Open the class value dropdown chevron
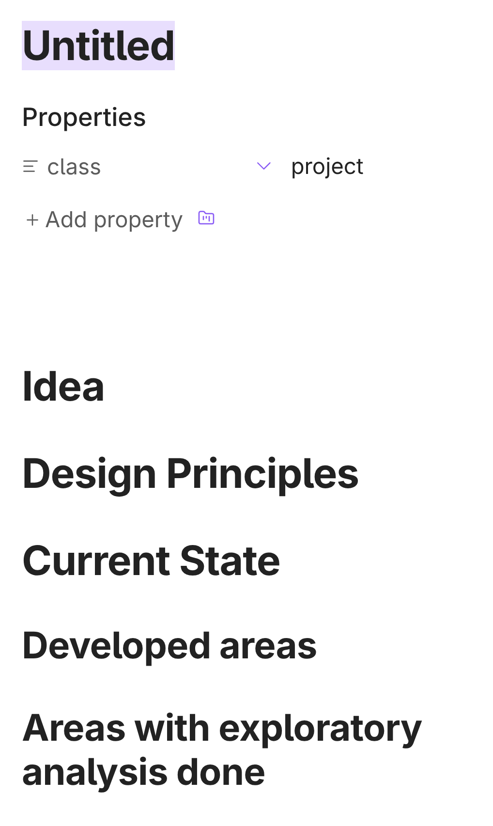This screenshot has height=826, width=493. click(264, 166)
